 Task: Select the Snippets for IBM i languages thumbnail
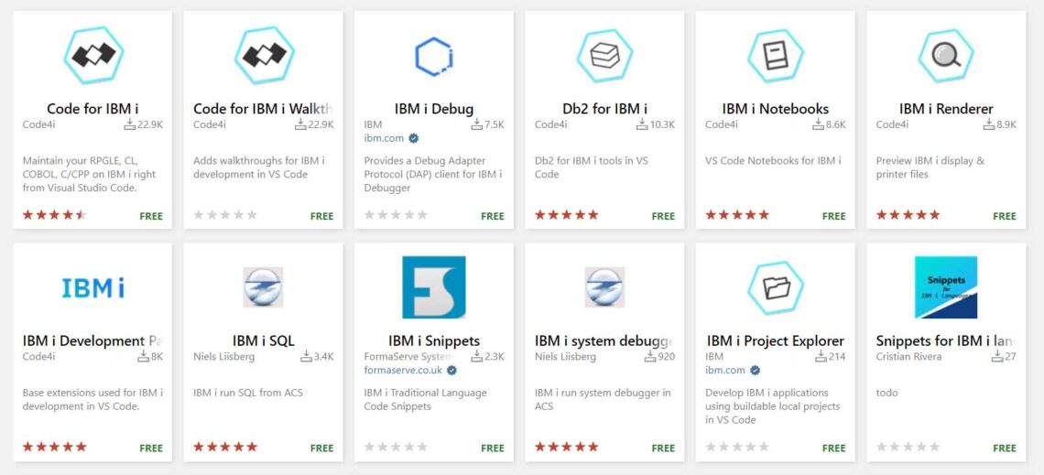coord(945,287)
